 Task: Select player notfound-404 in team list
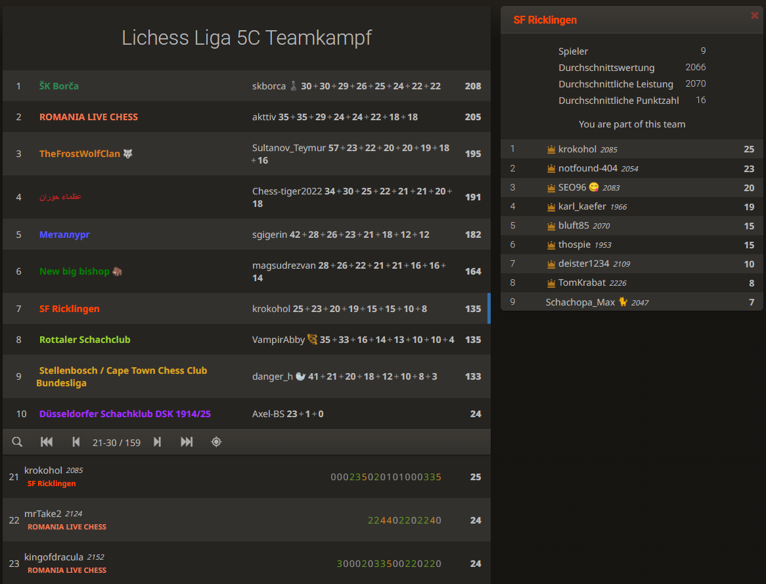587,169
